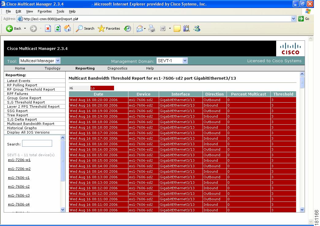Click the Date column header

99,94
